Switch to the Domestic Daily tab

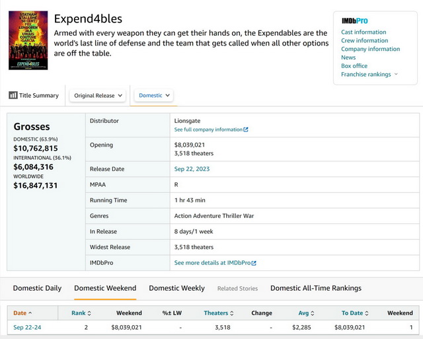click(38, 288)
